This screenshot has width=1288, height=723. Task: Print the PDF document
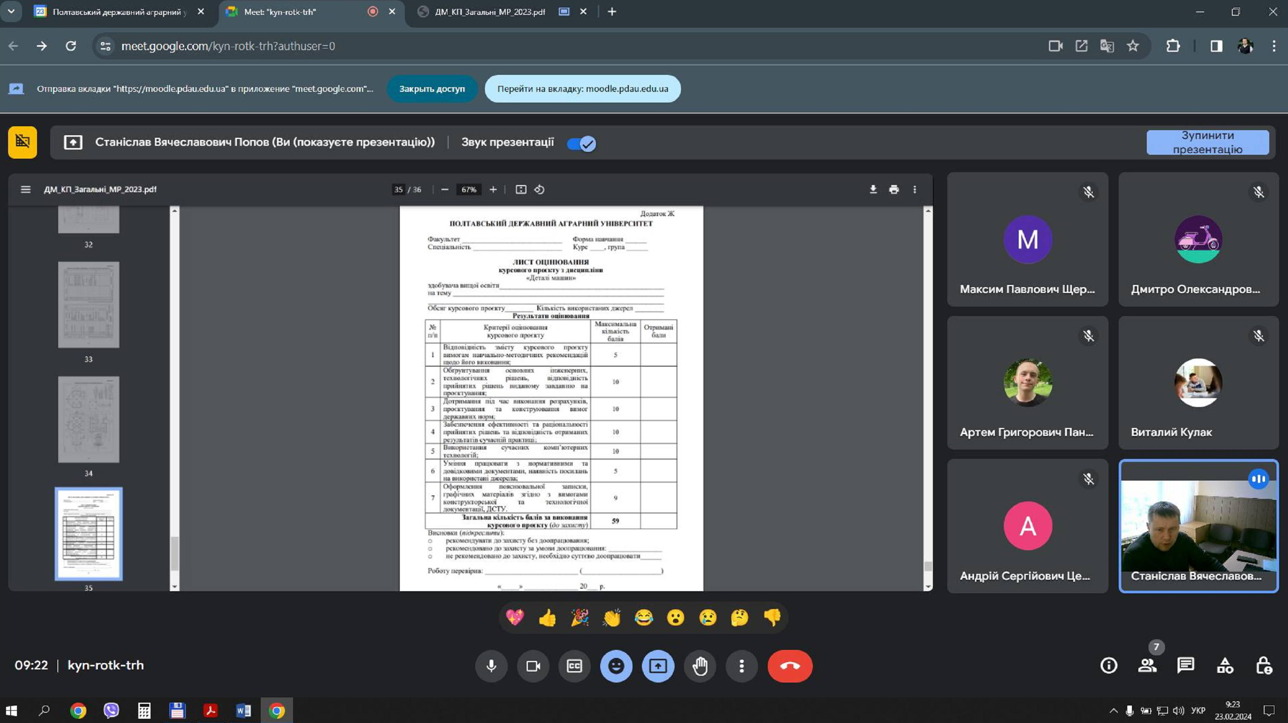coord(894,190)
